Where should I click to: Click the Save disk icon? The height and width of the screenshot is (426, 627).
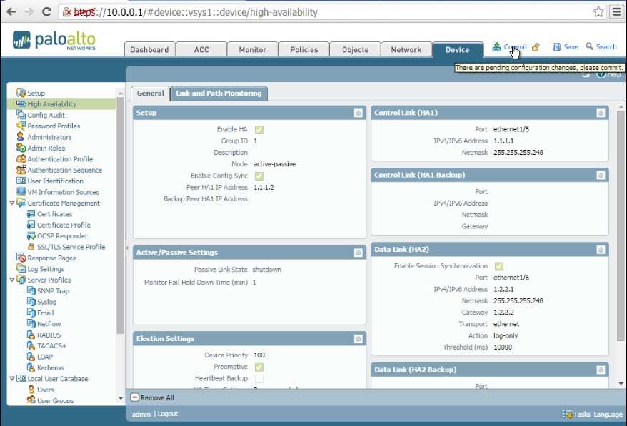[x=557, y=47]
